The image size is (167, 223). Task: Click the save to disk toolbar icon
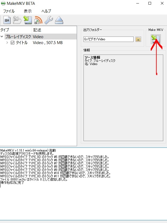point(28,20)
